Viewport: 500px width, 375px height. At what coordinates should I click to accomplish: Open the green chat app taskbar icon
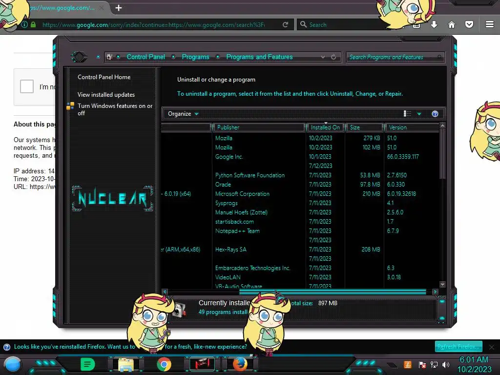[x=88, y=364]
